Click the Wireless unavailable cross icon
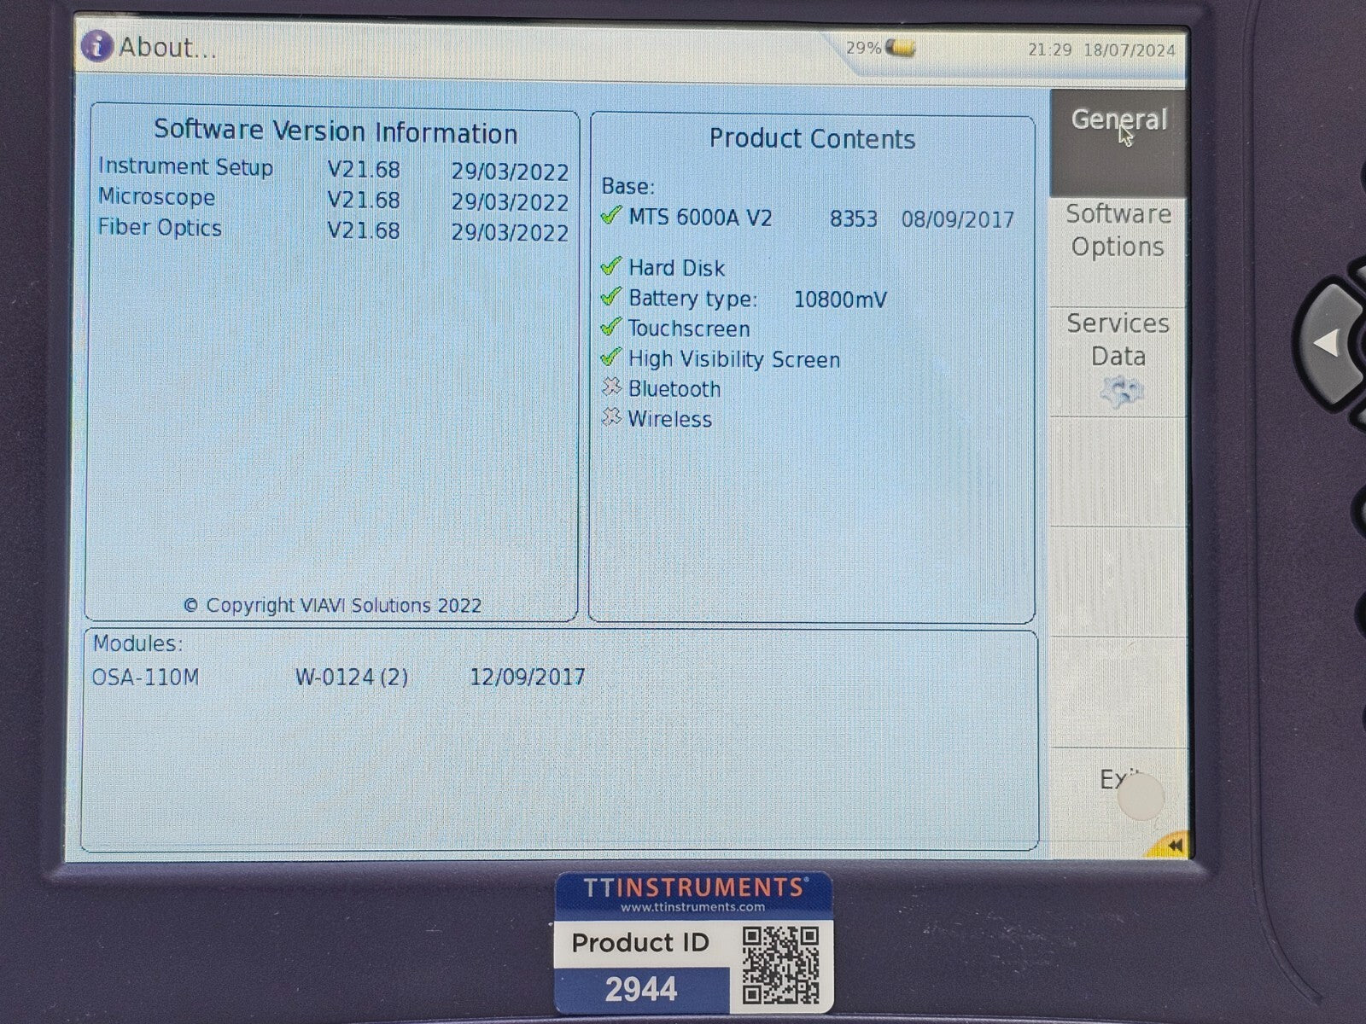 pos(610,417)
